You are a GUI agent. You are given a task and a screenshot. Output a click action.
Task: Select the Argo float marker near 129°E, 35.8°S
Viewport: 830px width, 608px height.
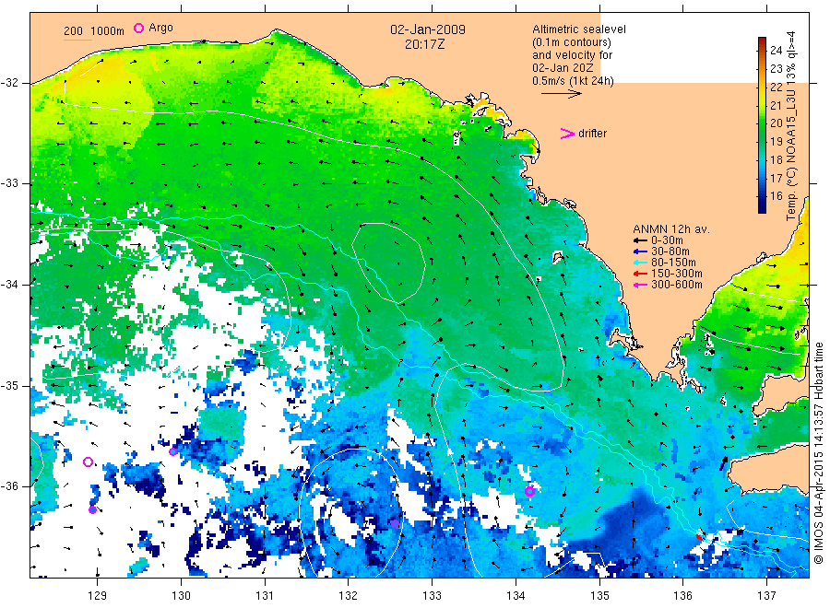click(88, 462)
